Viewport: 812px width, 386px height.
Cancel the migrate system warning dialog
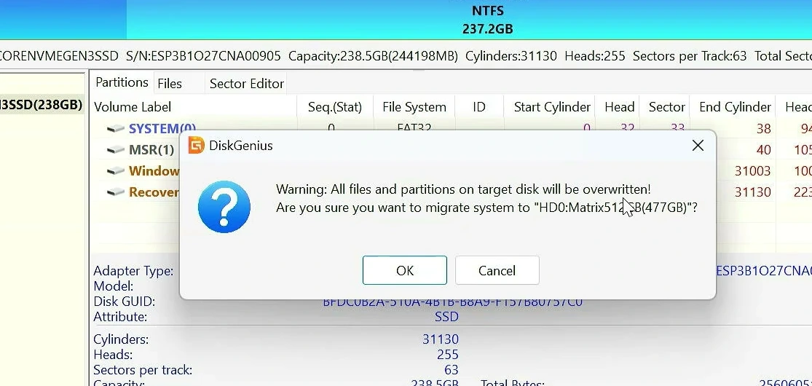click(x=497, y=270)
